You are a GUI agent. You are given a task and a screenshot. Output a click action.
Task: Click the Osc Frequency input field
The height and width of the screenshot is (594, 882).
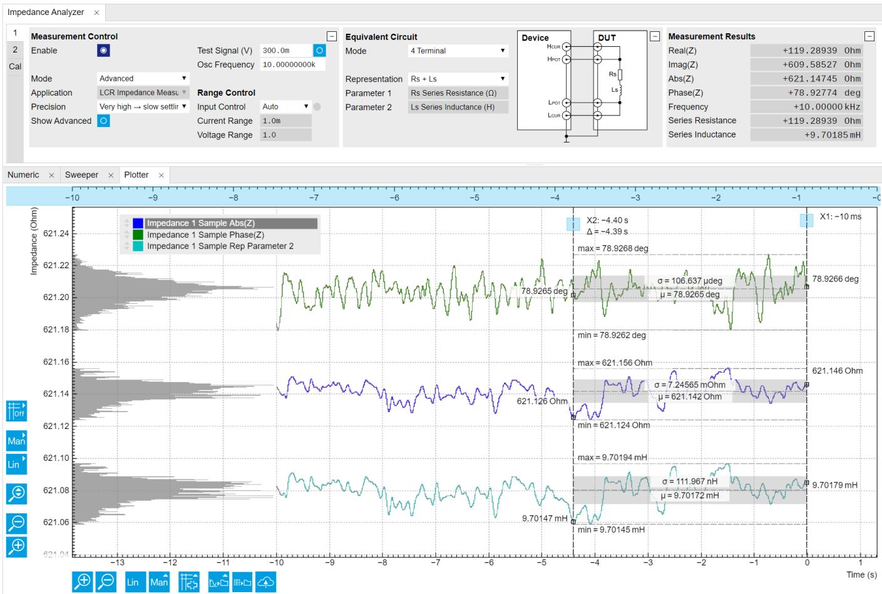coord(292,64)
